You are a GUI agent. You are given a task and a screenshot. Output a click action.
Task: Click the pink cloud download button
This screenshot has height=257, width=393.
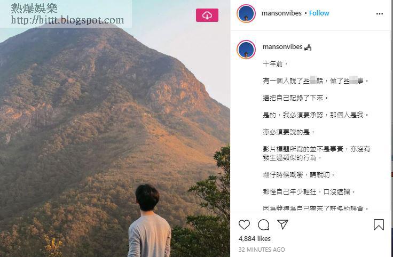click(x=207, y=15)
